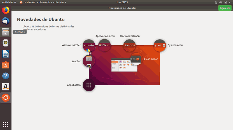Show all applications with the grid icon
Image resolution: width=233 pixels, height=130 pixels.
6,124
